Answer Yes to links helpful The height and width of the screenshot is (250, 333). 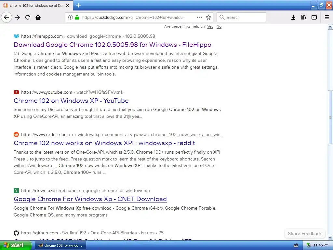(x=210, y=26)
